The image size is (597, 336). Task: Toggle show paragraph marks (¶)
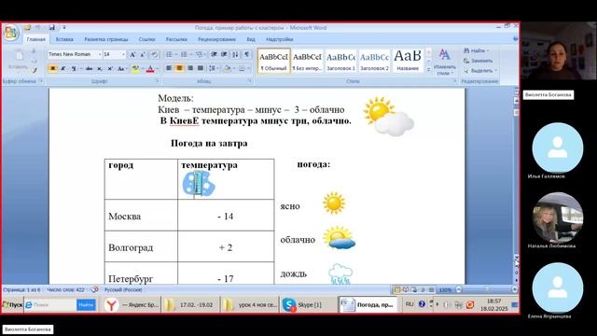pyautogui.click(x=246, y=54)
